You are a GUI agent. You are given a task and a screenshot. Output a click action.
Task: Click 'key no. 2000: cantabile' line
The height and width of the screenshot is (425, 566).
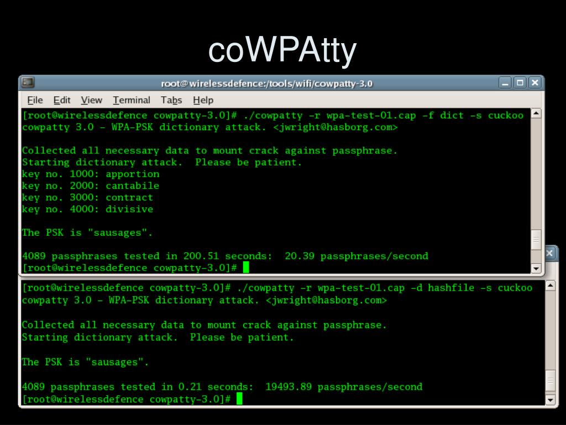coord(91,186)
